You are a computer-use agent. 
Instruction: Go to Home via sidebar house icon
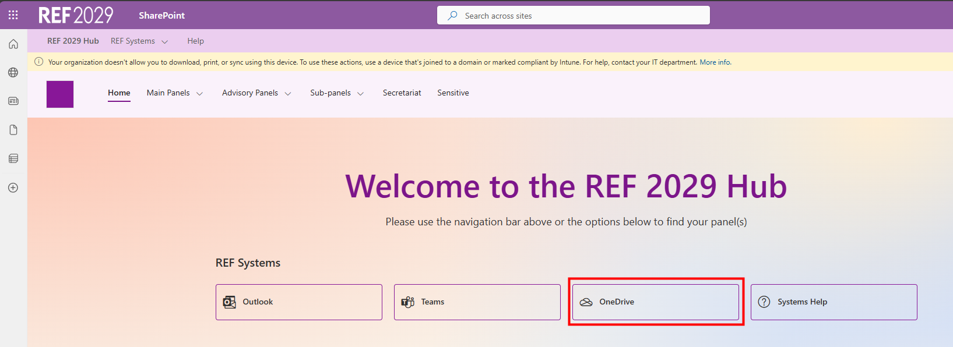click(x=13, y=44)
